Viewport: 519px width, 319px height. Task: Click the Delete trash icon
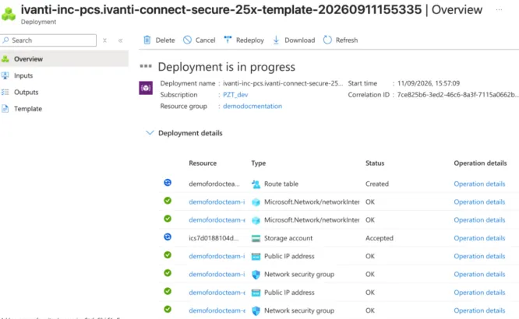[x=147, y=40]
